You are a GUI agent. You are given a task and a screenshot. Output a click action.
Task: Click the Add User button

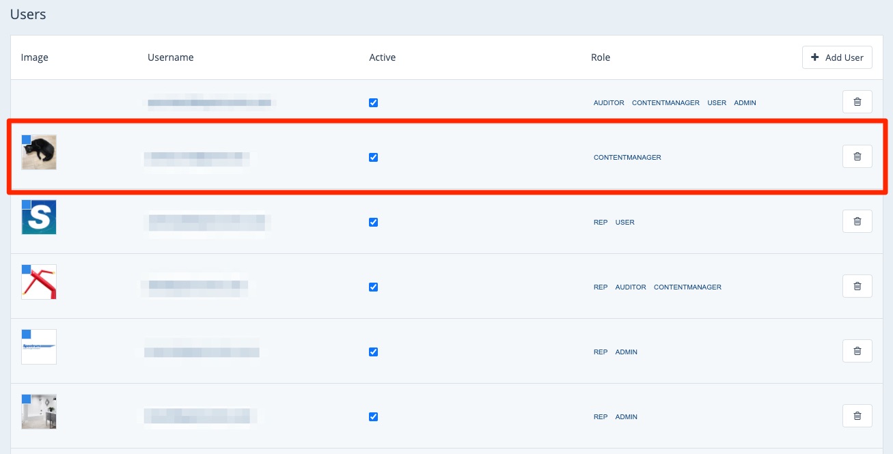coord(837,57)
